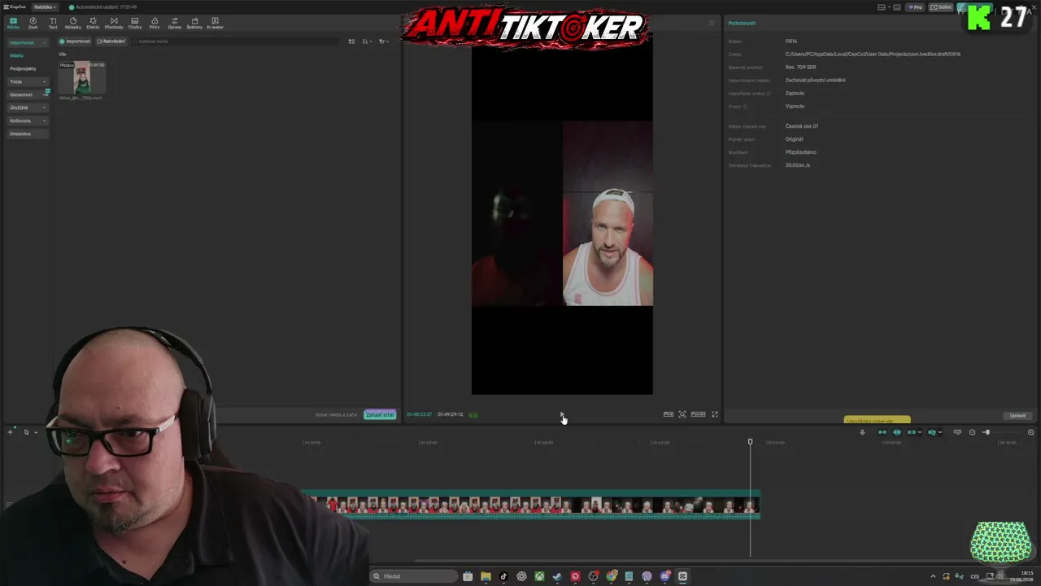Open the Titulky captions panel
The image size is (1041, 586).
[134, 23]
